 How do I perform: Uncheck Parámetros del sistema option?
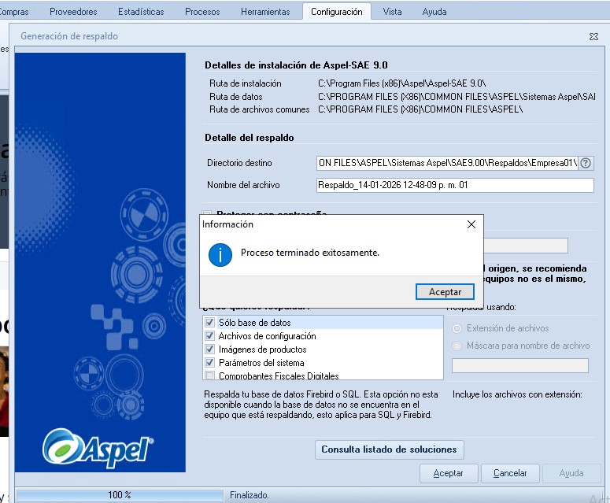[x=209, y=363]
